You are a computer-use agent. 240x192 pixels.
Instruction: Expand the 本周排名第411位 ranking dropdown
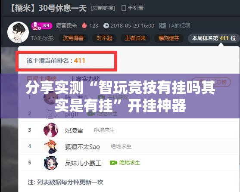point(214,38)
